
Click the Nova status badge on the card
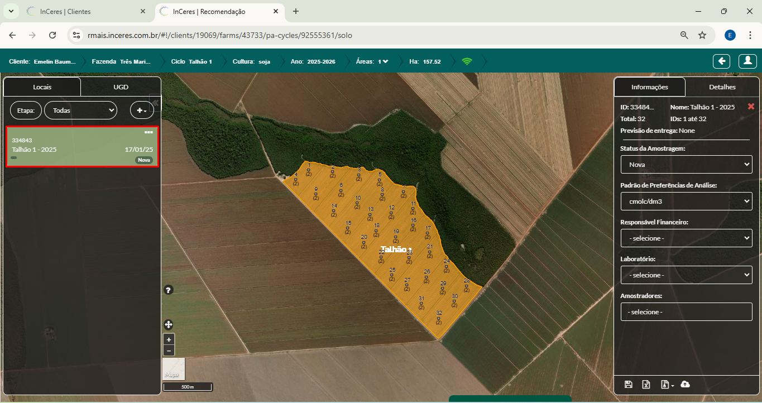tap(144, 160)
